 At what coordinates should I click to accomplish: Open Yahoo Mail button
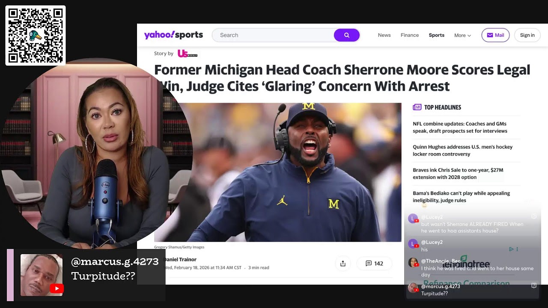pos(495,35)
